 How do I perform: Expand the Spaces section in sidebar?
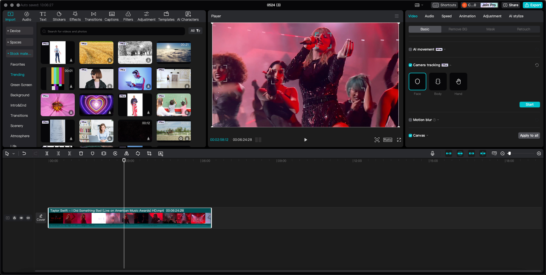tap(20, 42)
